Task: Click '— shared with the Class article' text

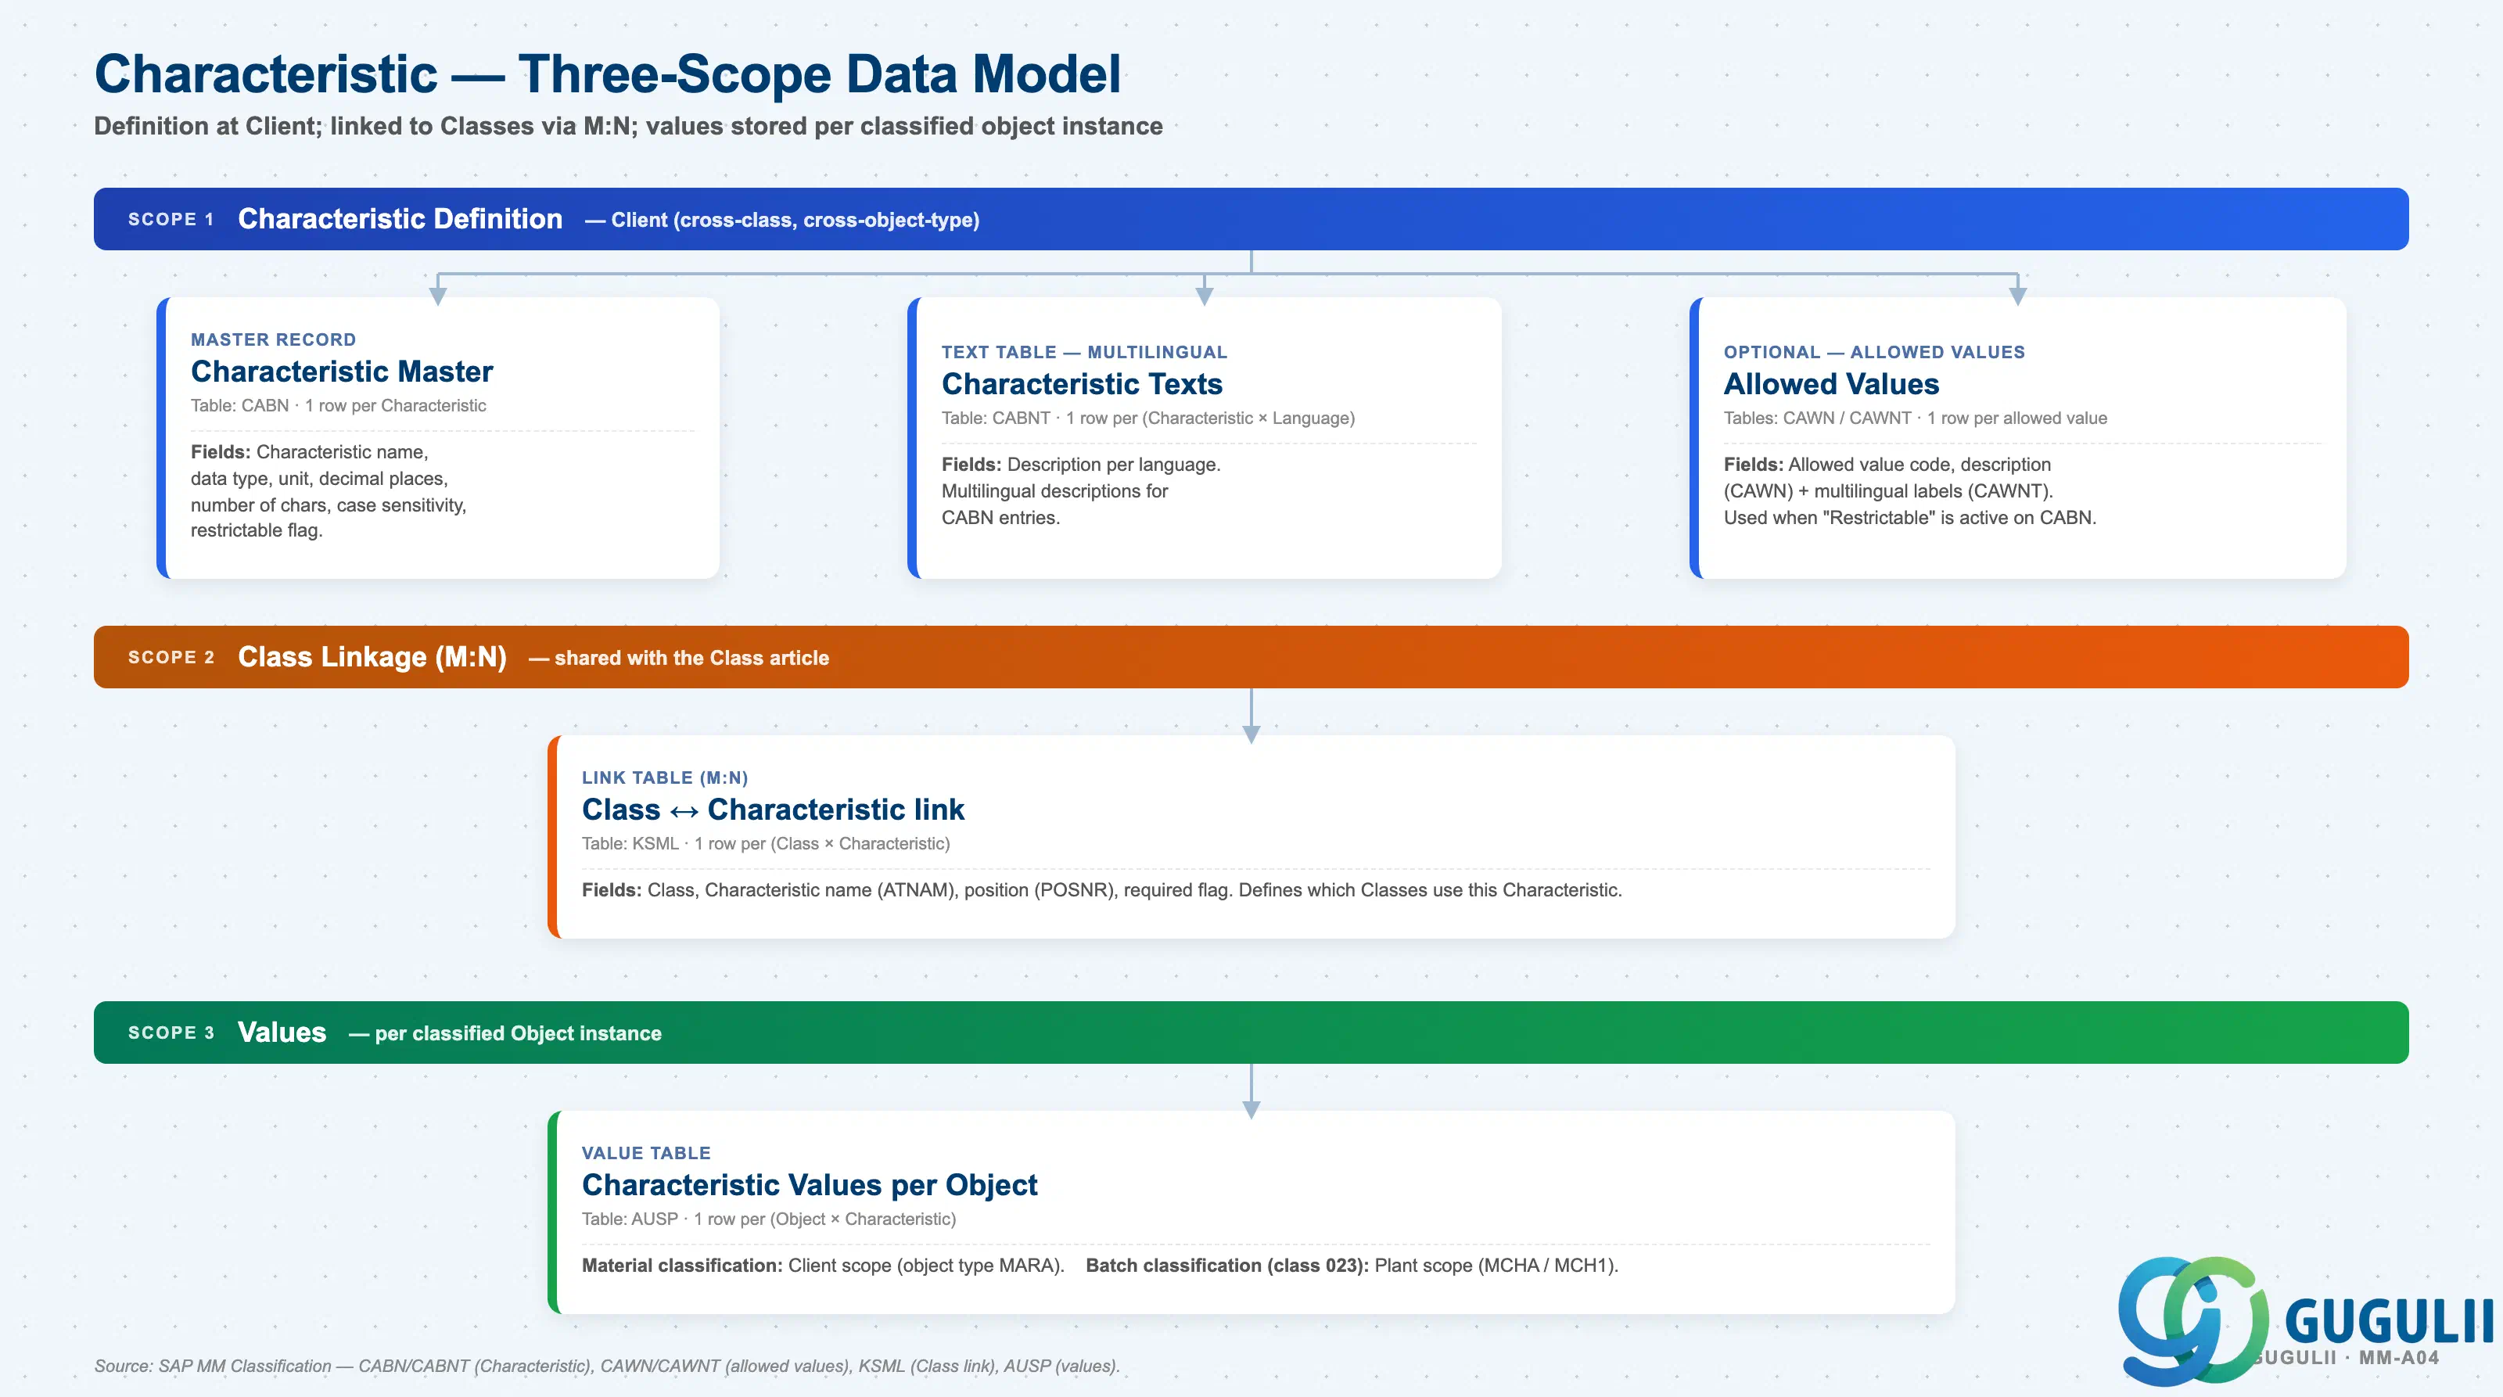Action: (x=679, y=659)
